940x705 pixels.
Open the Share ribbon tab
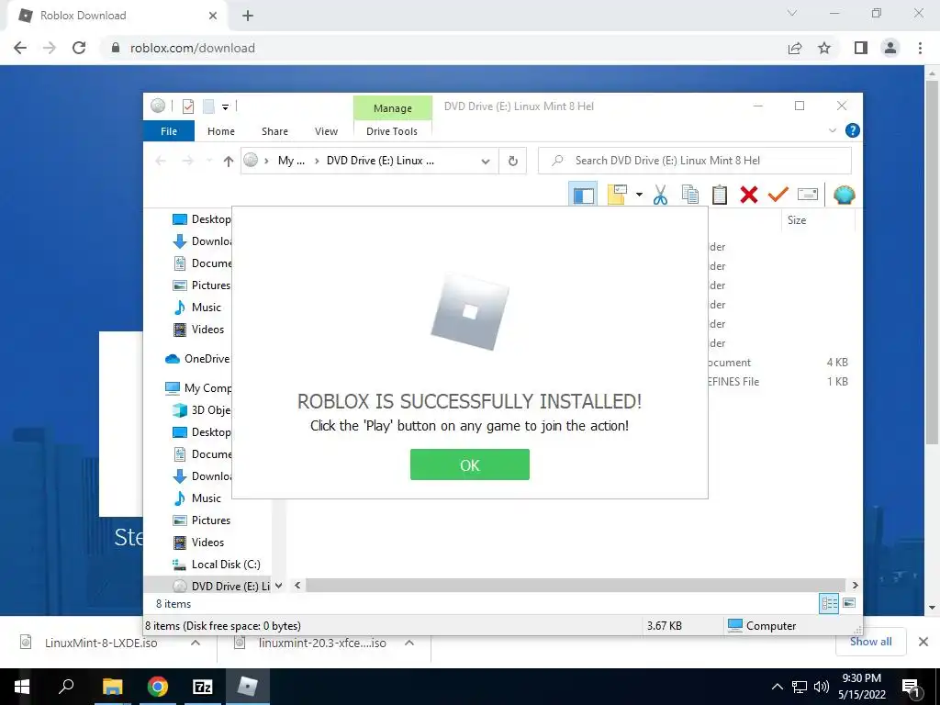tap(274, 130)
